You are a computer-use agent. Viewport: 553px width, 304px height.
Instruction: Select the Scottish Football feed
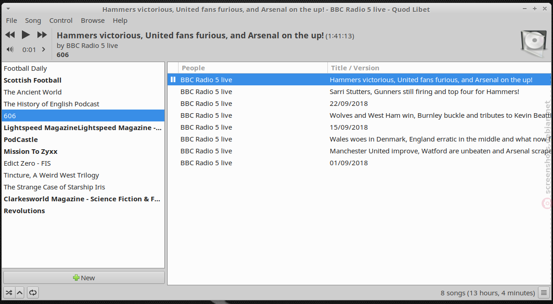point(83,80)
